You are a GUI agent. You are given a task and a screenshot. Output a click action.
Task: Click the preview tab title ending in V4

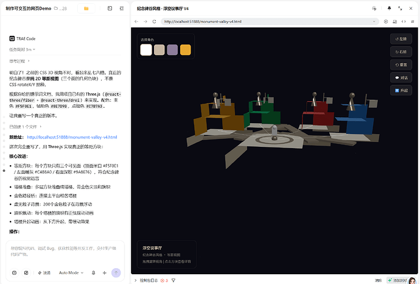tap(163, 9)
